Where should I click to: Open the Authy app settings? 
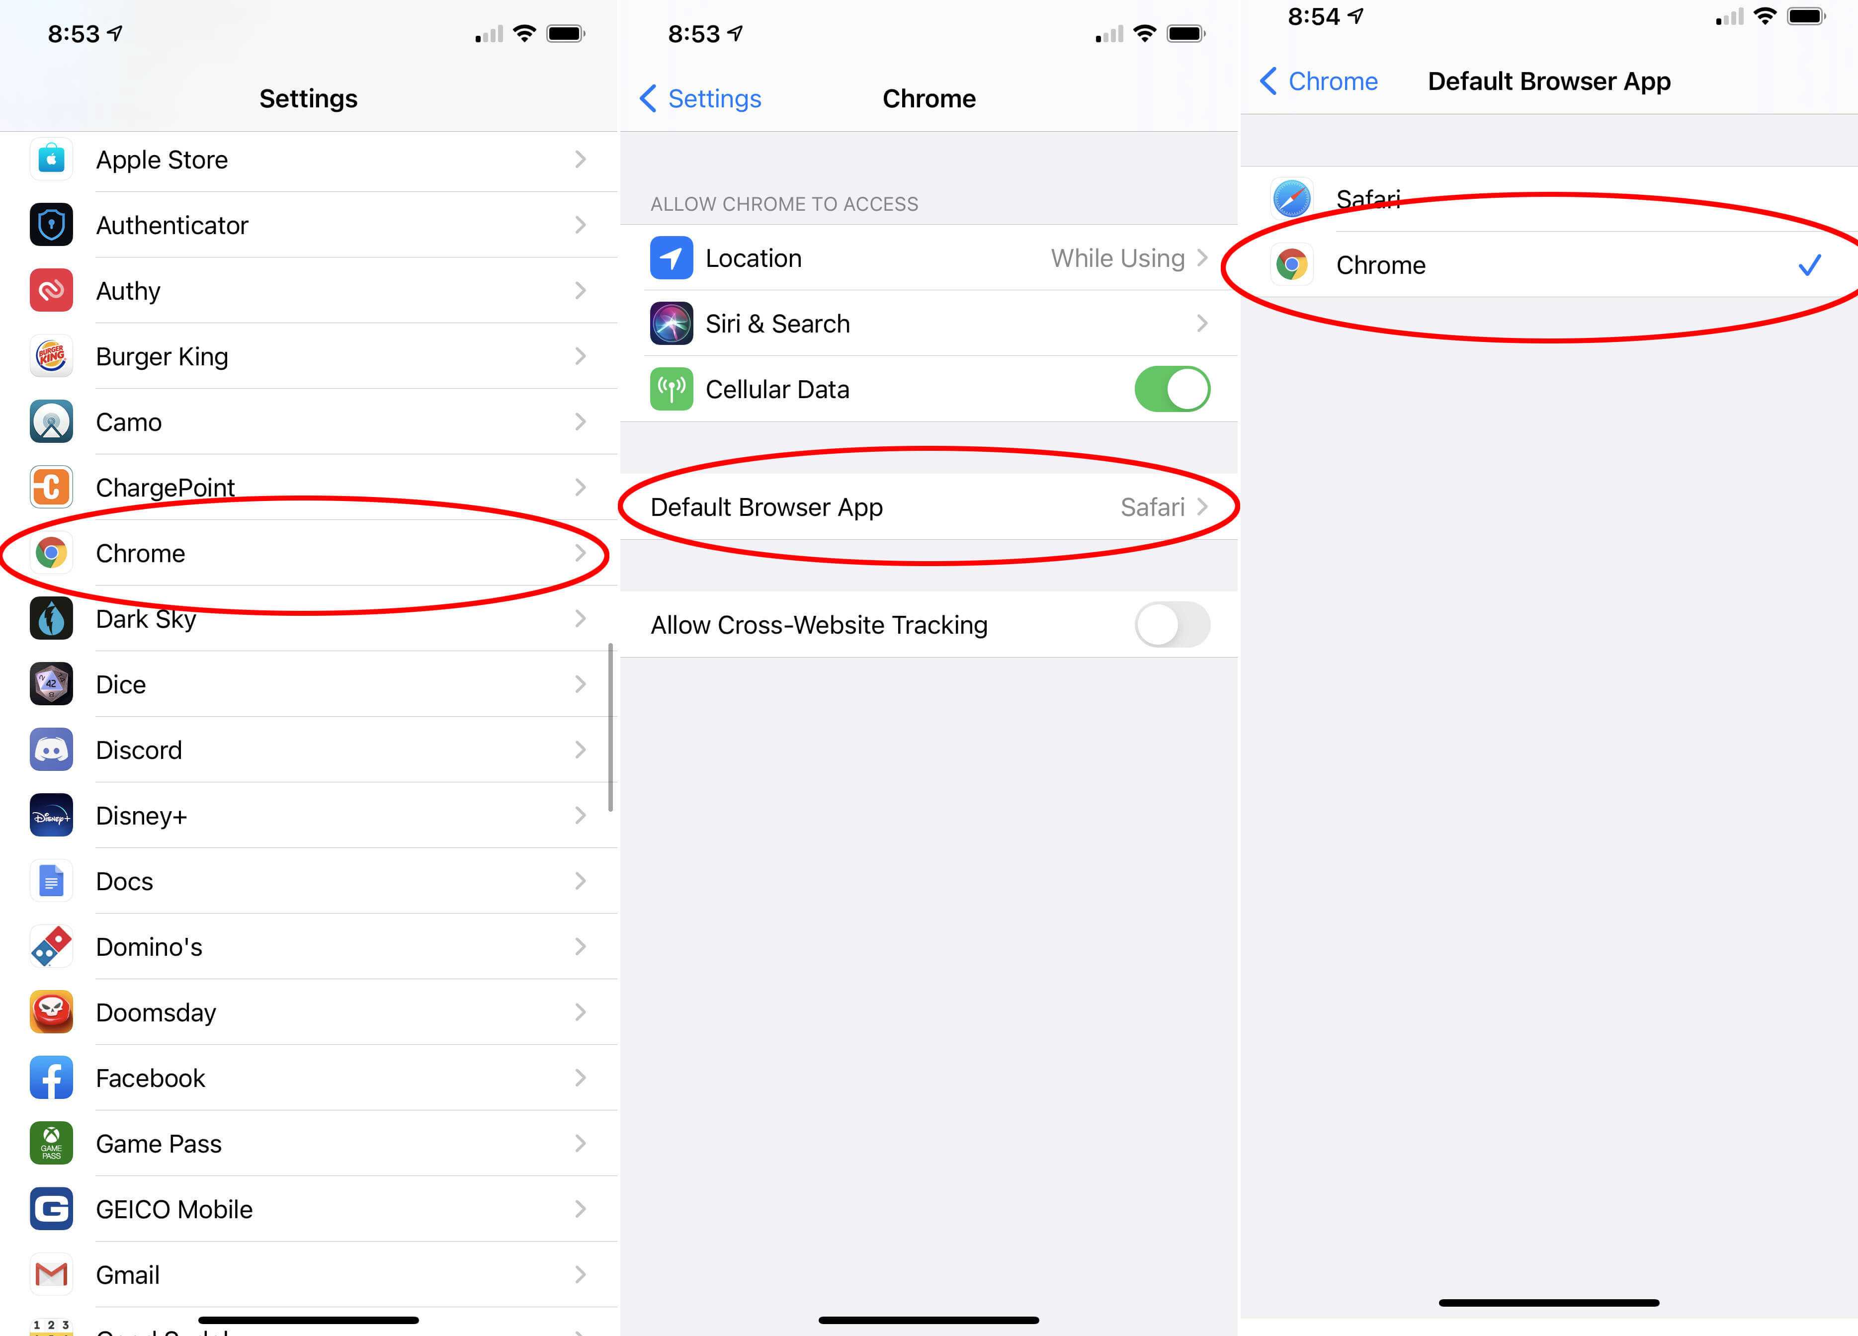[x=309, y=290]
